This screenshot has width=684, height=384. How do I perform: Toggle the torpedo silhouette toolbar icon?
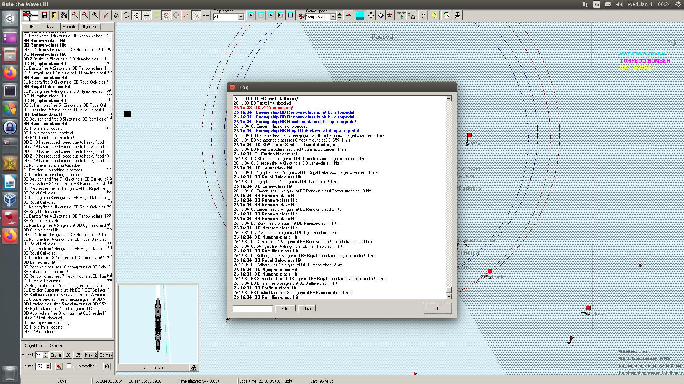[x=146, y=15]
